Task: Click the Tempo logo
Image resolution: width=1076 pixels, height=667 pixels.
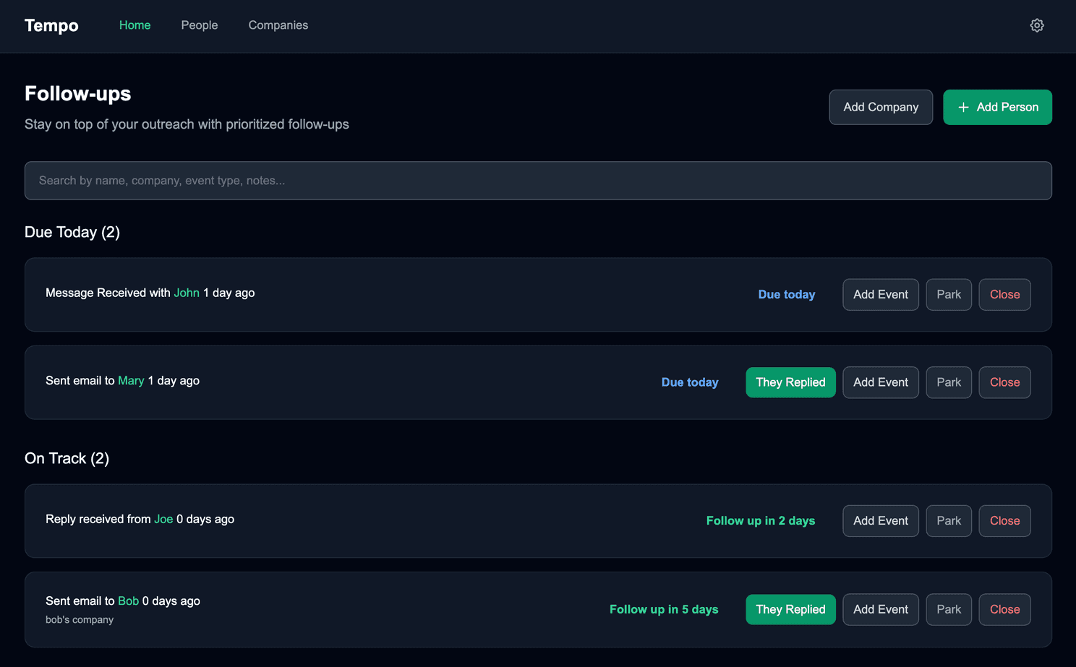Action: [51, 25]
